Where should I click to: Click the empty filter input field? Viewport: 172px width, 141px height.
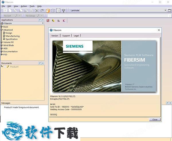(108, 16)
